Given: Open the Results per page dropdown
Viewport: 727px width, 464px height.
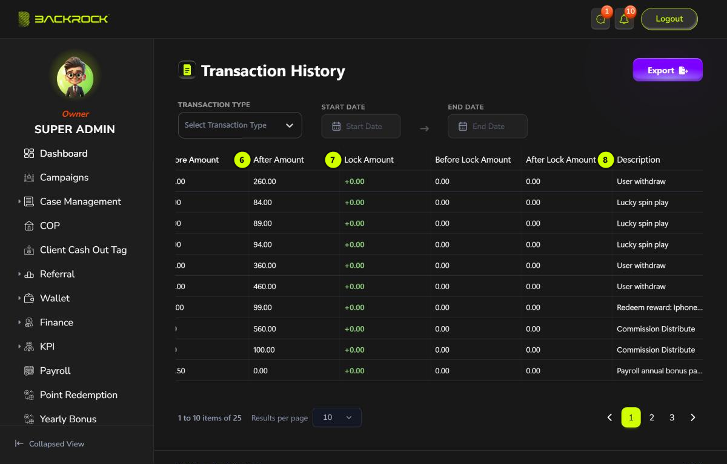Looking at the screenshot, I should tap(337, 417).
